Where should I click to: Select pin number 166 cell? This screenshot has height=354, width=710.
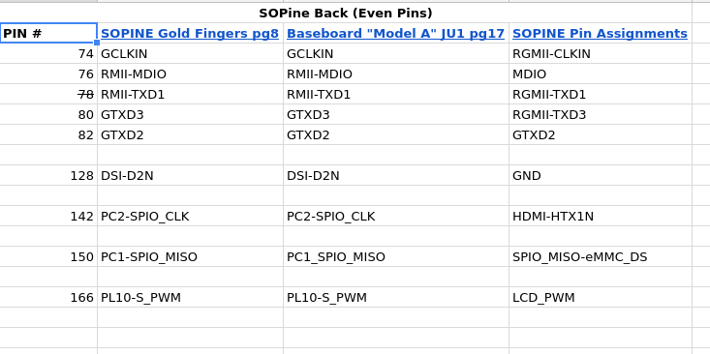pos(48,298)
